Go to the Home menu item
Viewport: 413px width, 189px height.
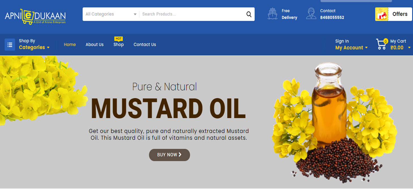pos(70,45)
